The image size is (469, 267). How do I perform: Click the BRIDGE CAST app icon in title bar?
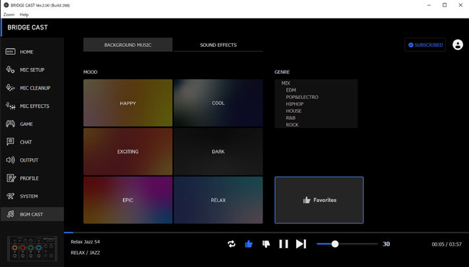pyautogui.click(x=6, y=5)
